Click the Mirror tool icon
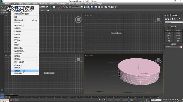183x102 pixels. [85, 7]
